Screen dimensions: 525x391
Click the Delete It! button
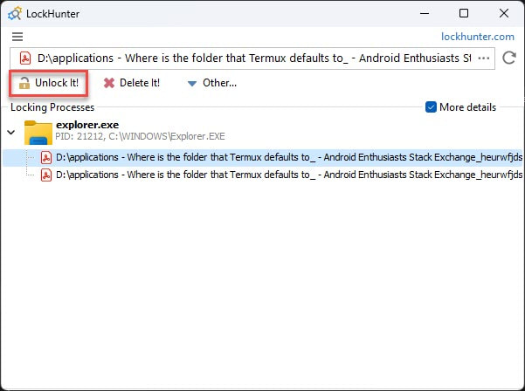tap(132, 83)
